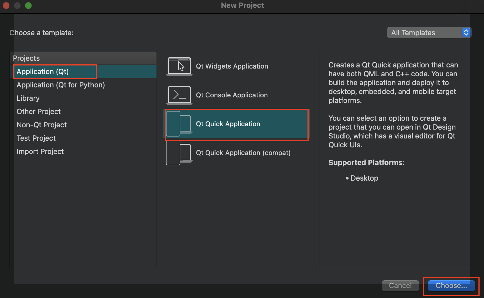
Task: Select the Test Project category
Action: (x=36, y=138)
